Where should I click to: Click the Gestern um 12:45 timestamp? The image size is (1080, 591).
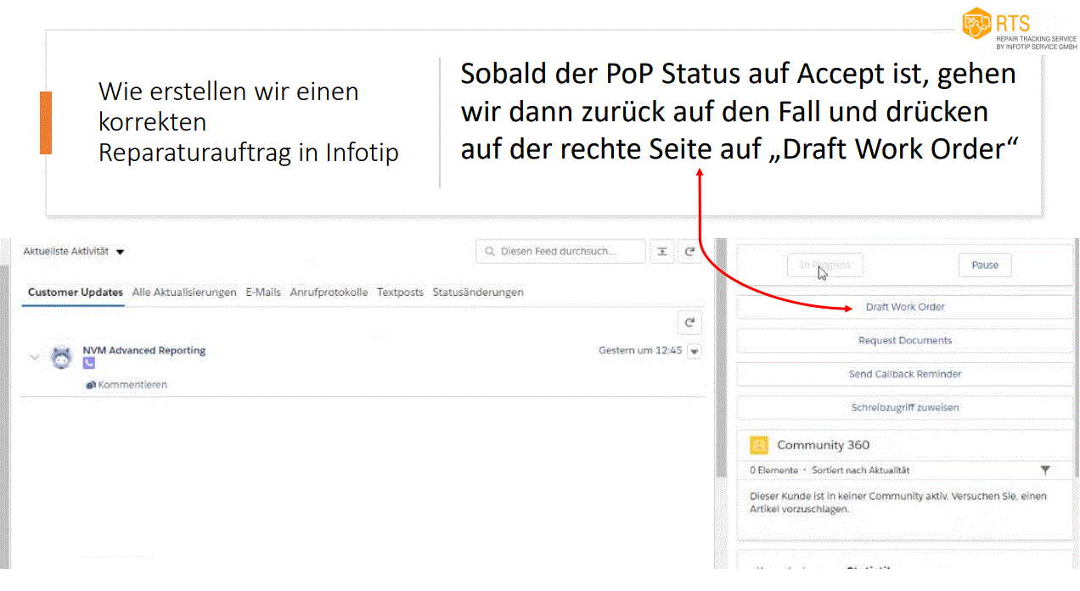point(640,350)
